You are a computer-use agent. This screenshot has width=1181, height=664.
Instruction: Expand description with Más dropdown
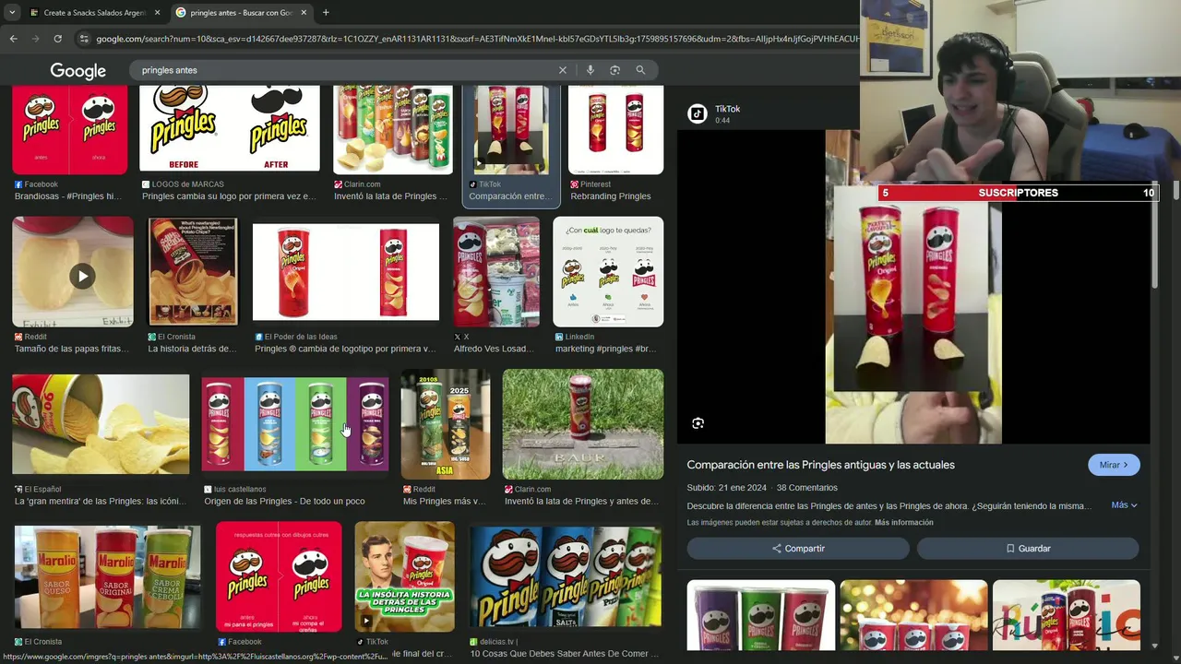tap(1124, 505)
